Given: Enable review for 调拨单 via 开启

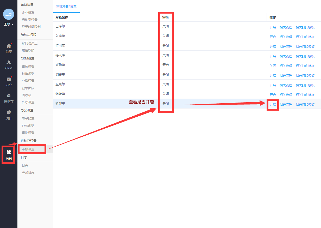Looking at the screenshot, I should coord(273,75).
